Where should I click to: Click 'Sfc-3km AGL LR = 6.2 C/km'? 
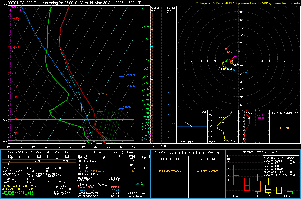[19, 186]
